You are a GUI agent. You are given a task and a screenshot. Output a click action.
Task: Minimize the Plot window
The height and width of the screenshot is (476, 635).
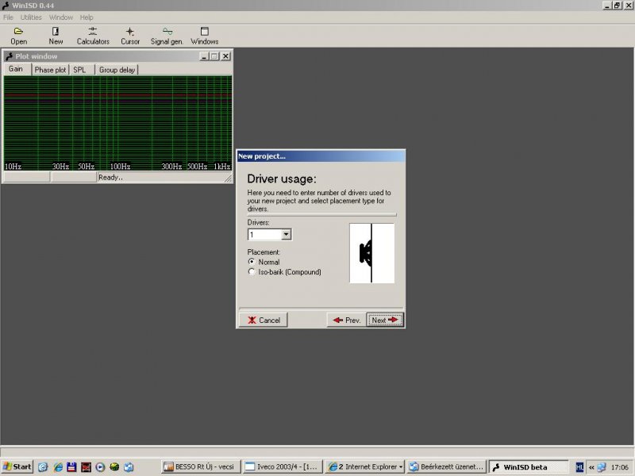205,56
